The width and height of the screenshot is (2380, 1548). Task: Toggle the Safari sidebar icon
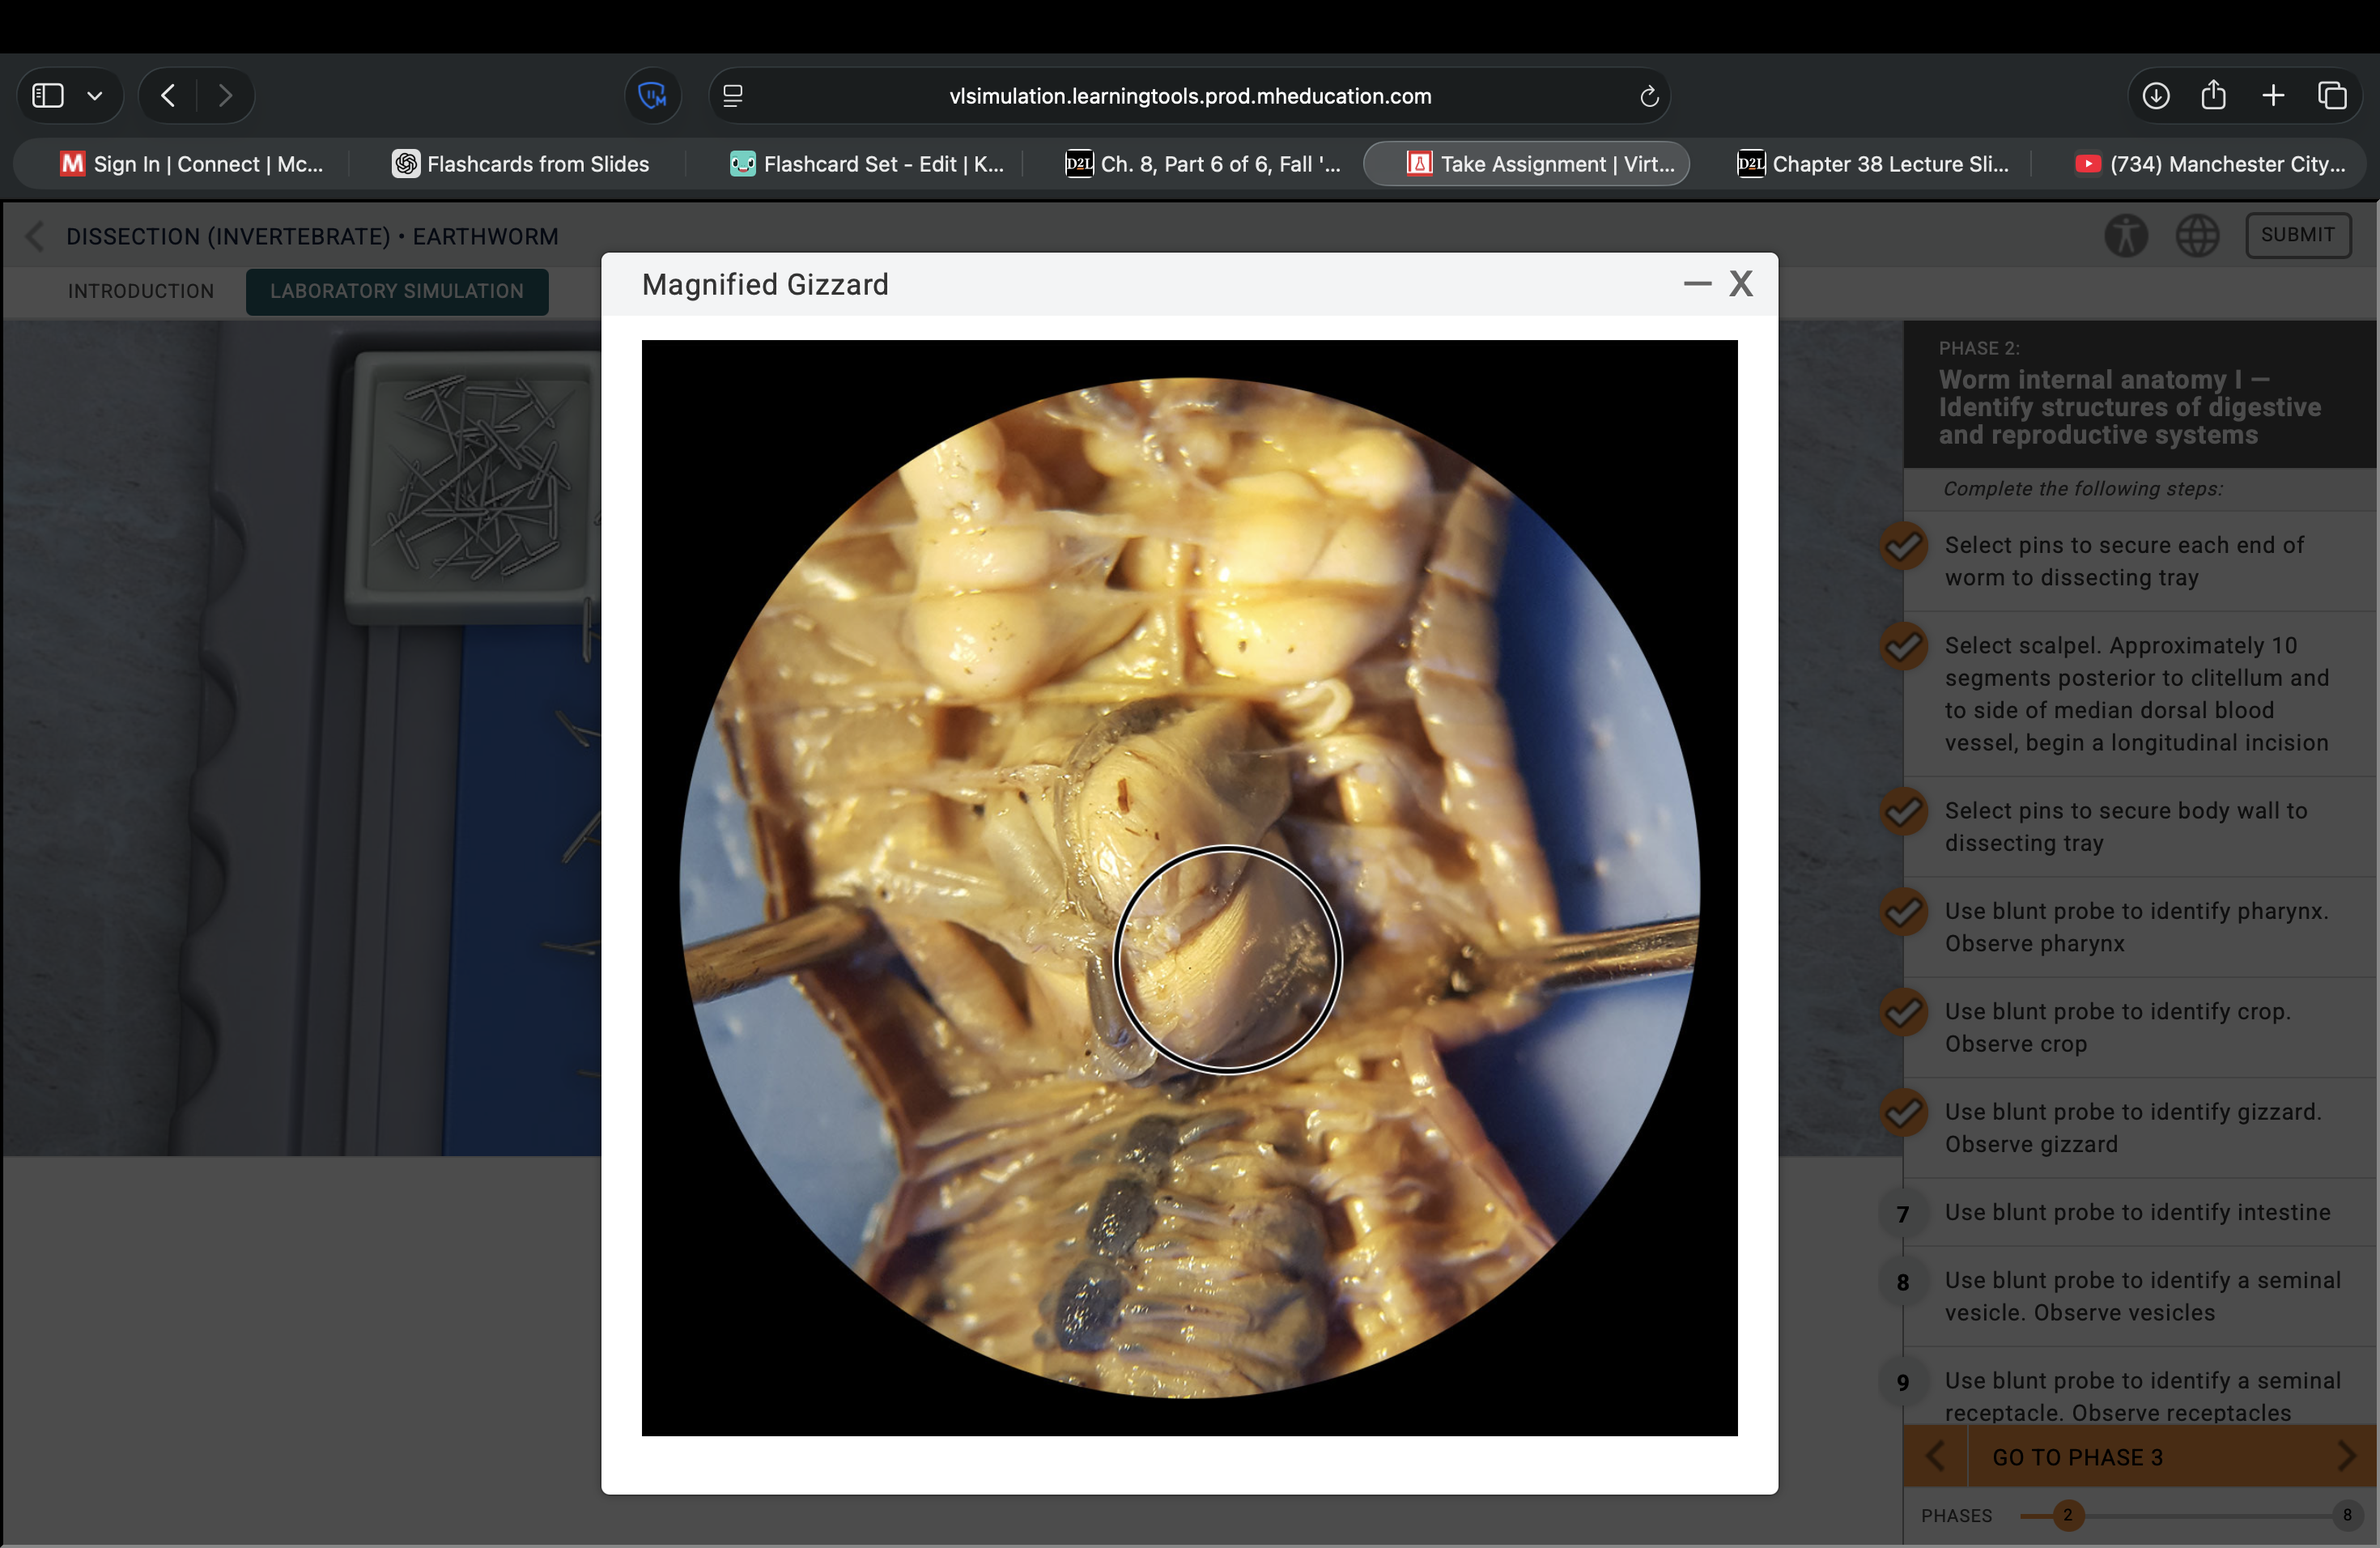click(48, 96)
